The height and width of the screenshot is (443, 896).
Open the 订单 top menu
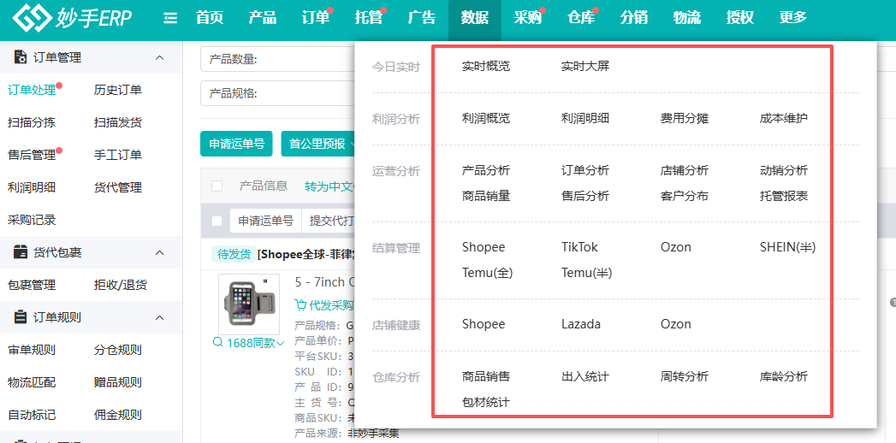pyautogui.click(x=316, y=18)
